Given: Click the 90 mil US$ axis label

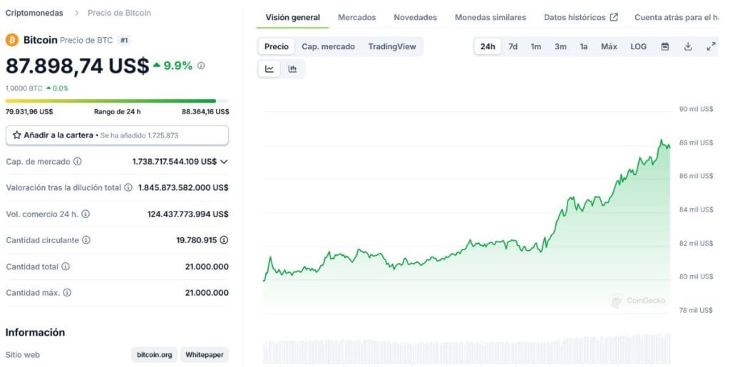Looking at the screenshot, I should 696,109.
